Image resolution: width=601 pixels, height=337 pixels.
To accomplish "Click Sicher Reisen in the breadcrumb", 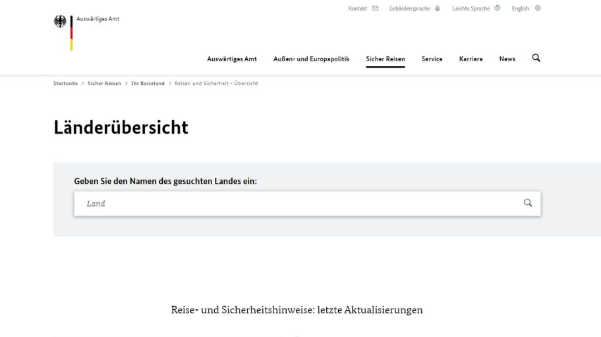I will tap(104, 84).
